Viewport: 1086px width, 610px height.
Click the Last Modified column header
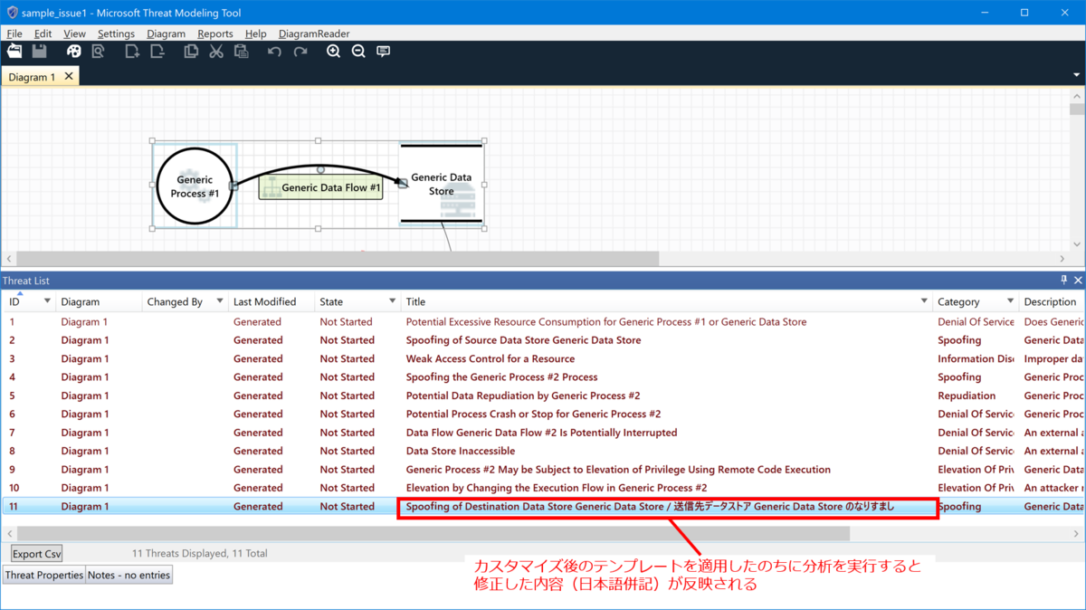(x=270, y=301)
